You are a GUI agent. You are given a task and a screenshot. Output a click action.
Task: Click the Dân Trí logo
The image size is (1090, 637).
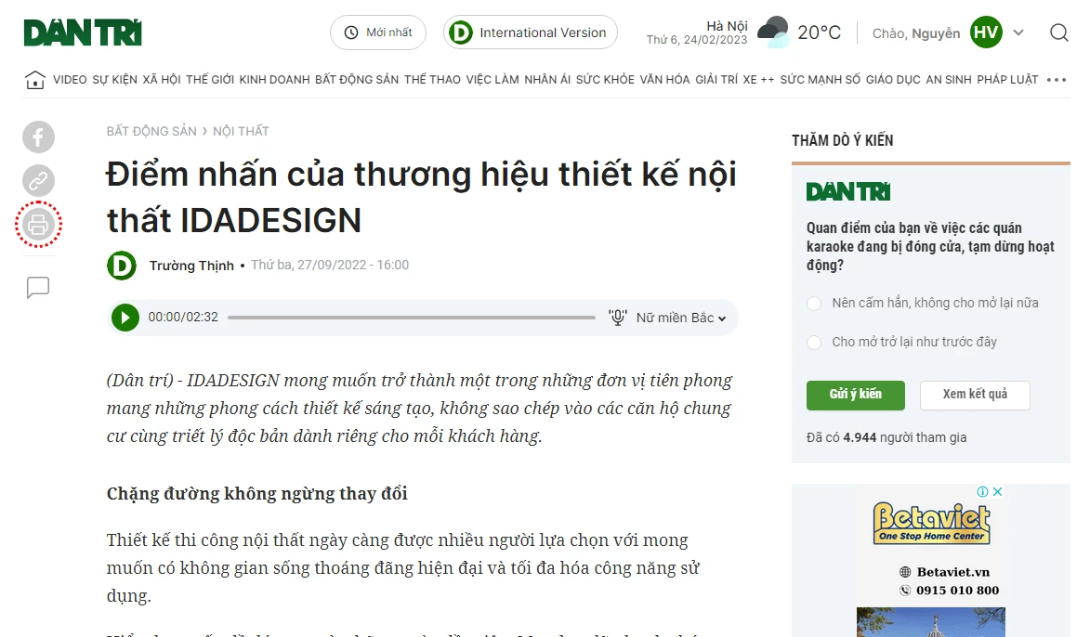click(x=82, y=32)
